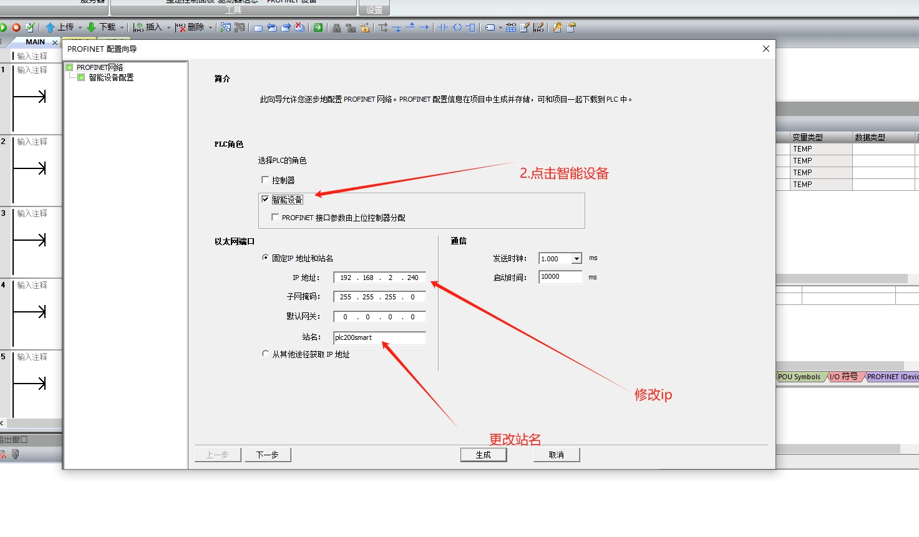Click the red Stop PLC icon

click(16, 27)
